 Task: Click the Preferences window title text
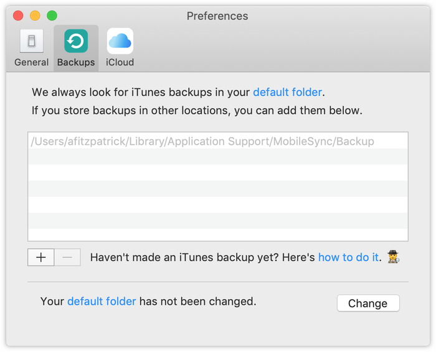217,16
